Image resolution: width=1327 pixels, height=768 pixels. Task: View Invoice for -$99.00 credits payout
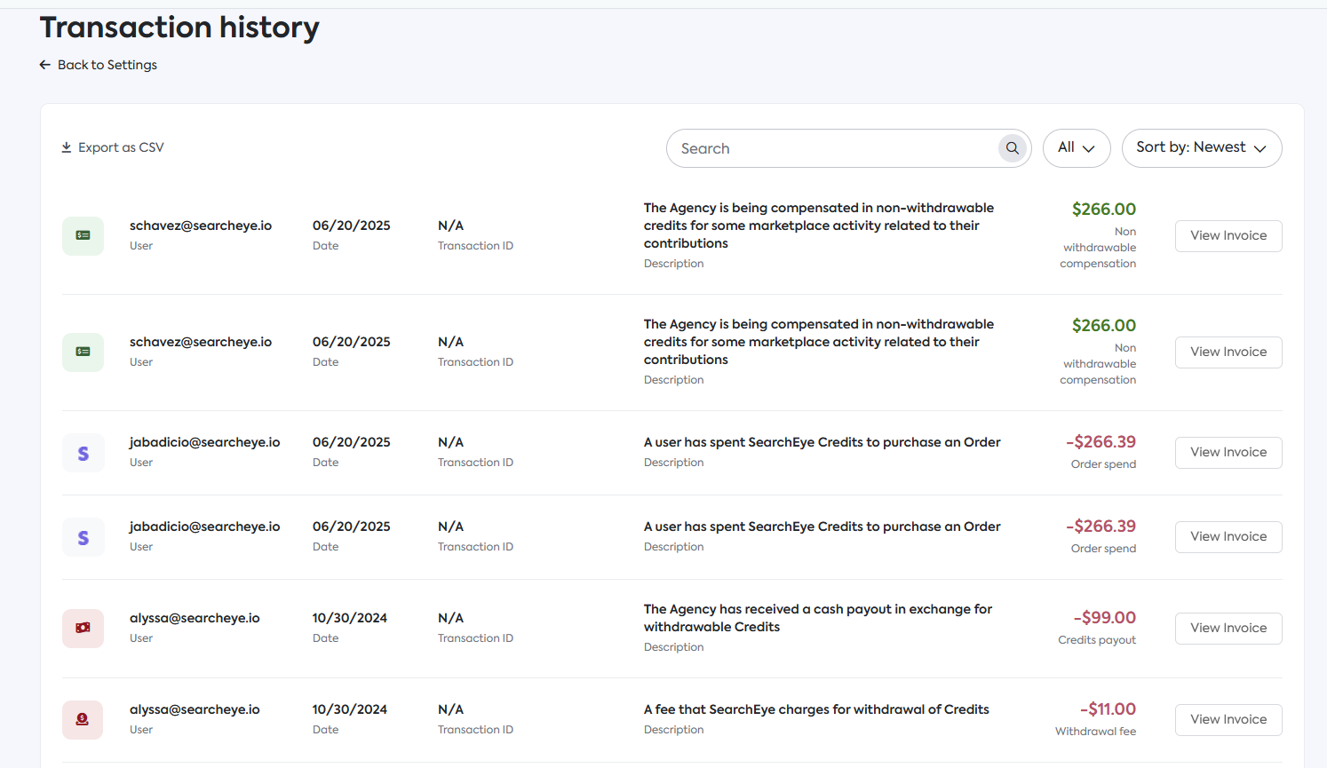point(1228,628)
